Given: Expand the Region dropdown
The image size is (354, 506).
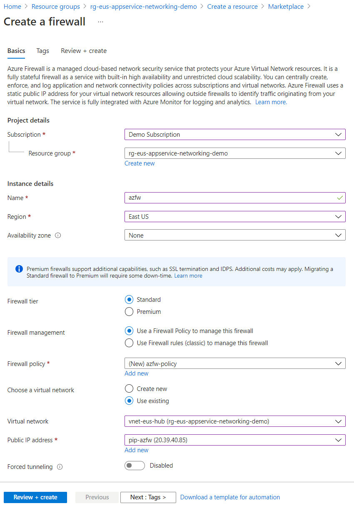Looking at the screenshot, I should [235, 217].
